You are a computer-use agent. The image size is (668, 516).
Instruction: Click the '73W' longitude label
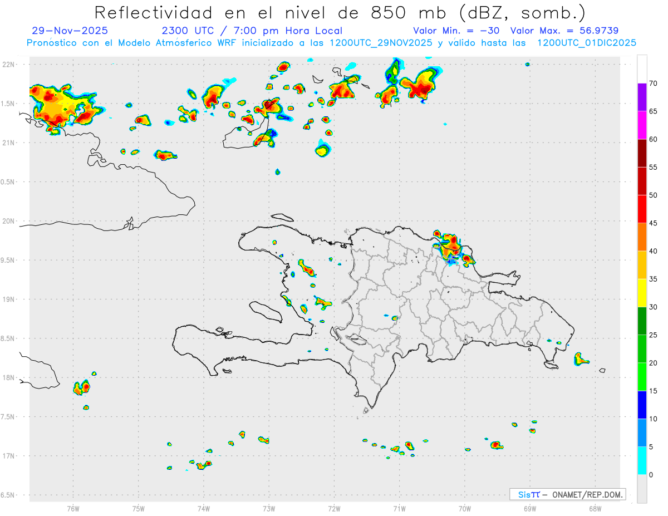[x=269, y=509]
